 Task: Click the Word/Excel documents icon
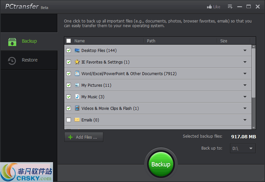pyautogui.click(x=77, y=73)
